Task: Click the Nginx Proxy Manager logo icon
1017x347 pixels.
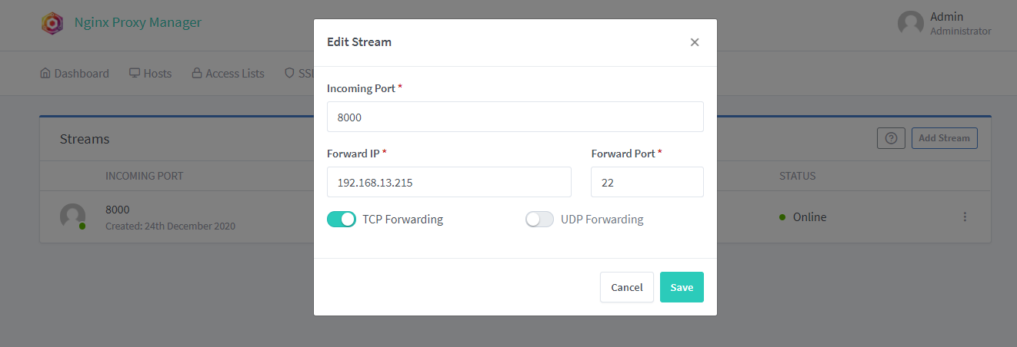Action: tap(52, 23)
